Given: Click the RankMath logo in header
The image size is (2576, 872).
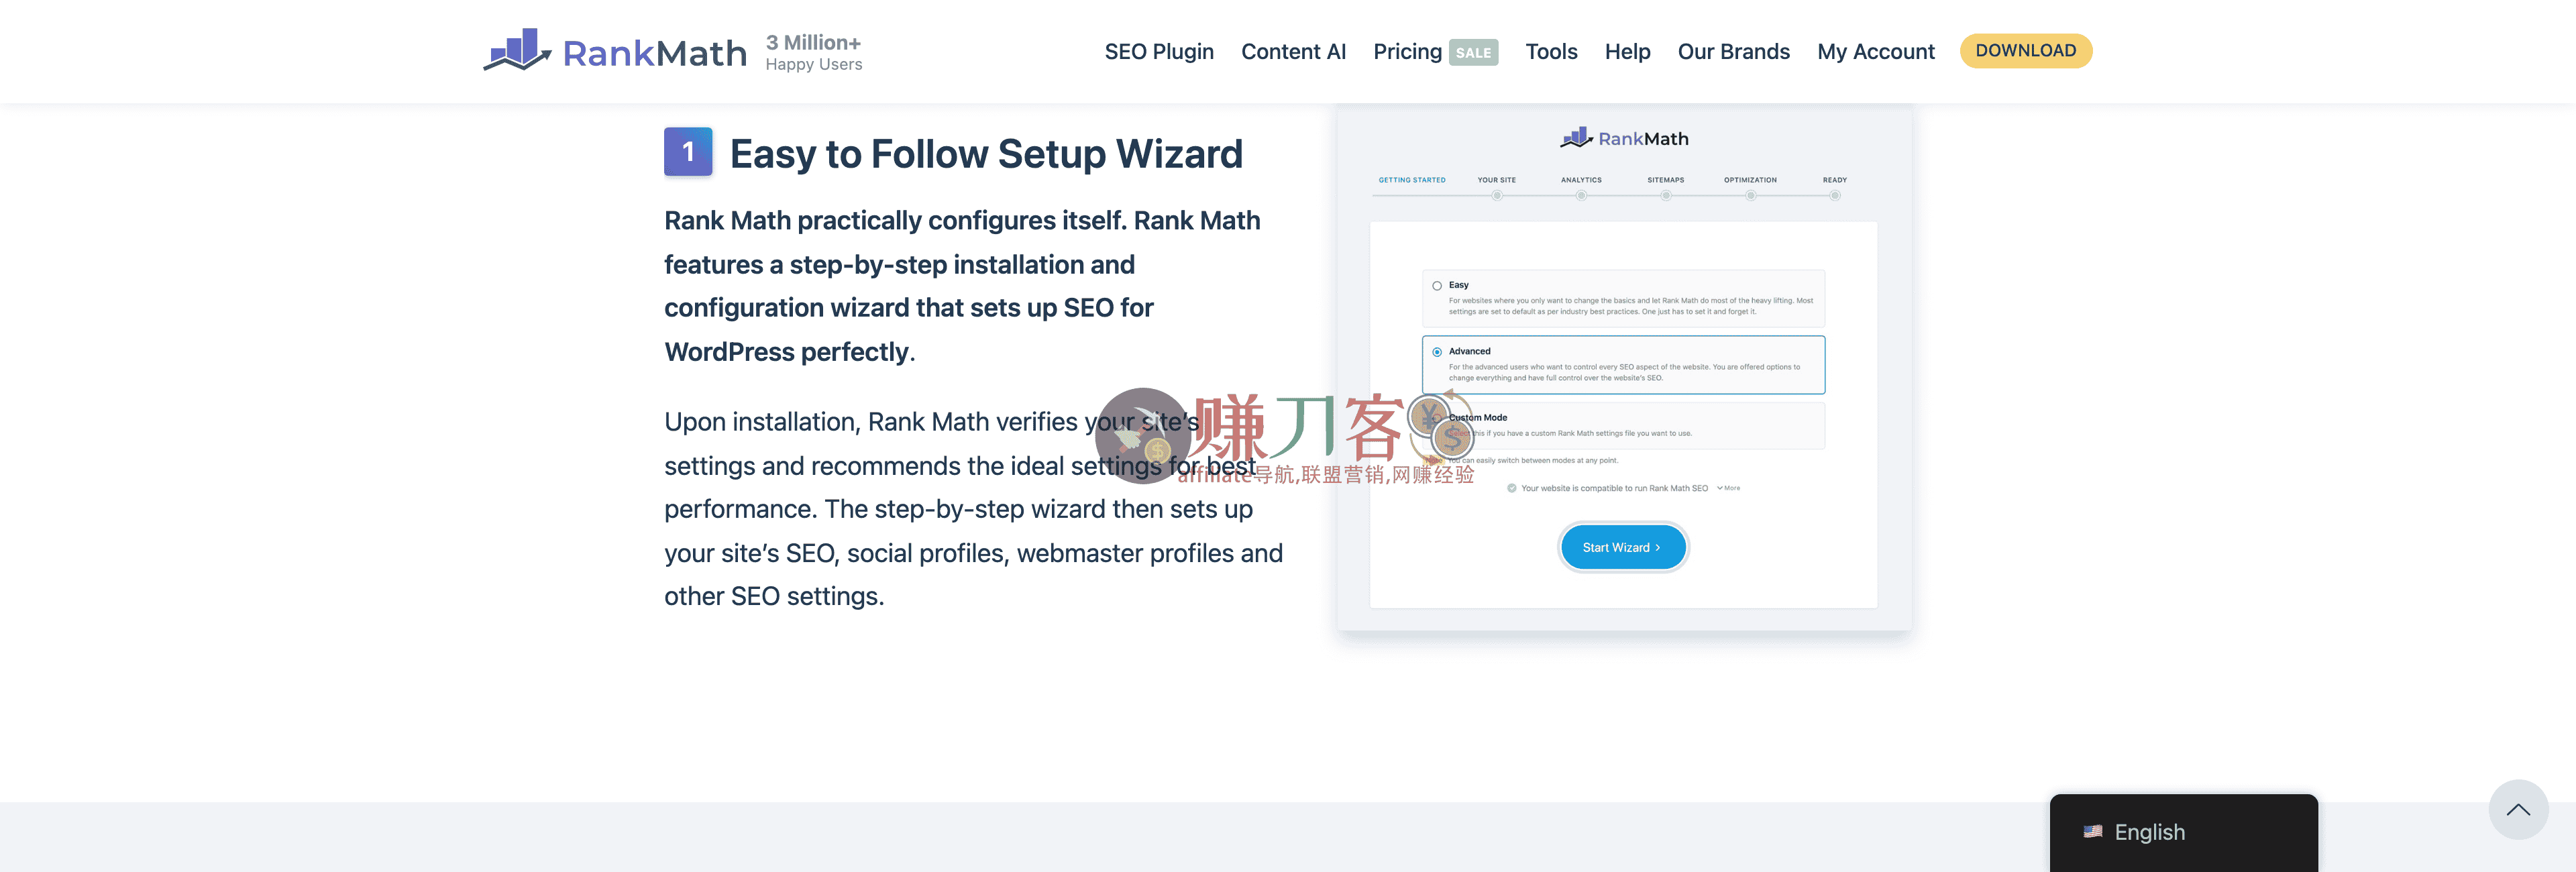Looking at the screenshot, I should (615, 51).
